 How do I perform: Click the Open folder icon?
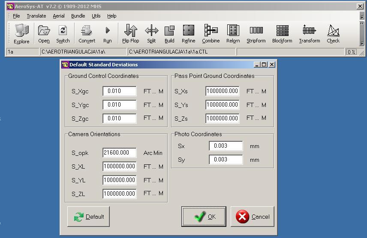coord(44,34)
